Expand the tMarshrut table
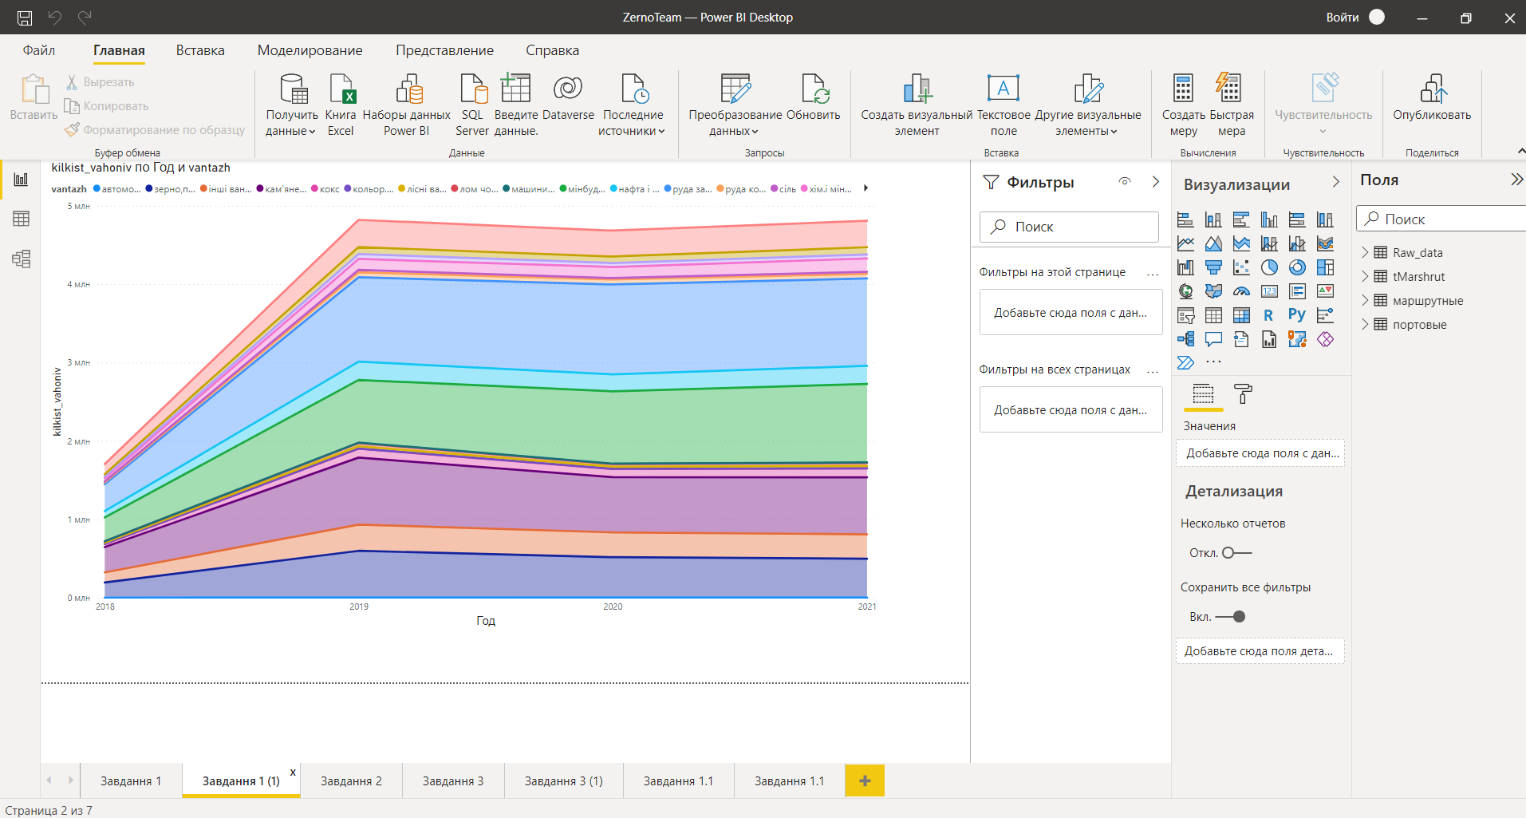 pyautogui.click(x=1365, y=277)
